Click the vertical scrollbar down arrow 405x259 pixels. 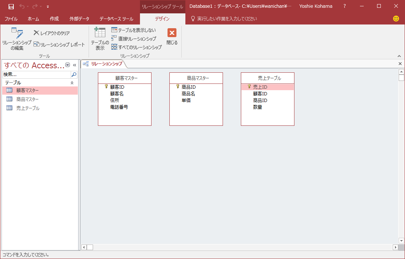click(x=401, y=241)
